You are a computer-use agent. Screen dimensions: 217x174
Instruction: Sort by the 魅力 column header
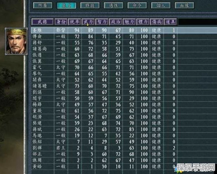tap(129, 22)
